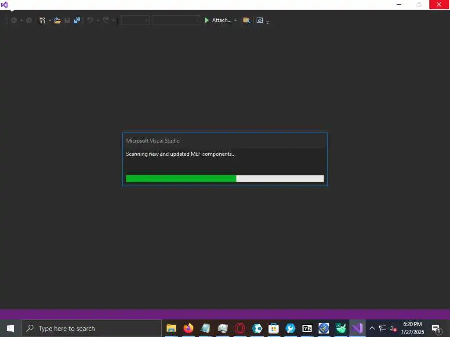The width and height of the screenshot is (450, 337).
Task: Open 7-Zip from the taskbar
Action: click(307, 328)
